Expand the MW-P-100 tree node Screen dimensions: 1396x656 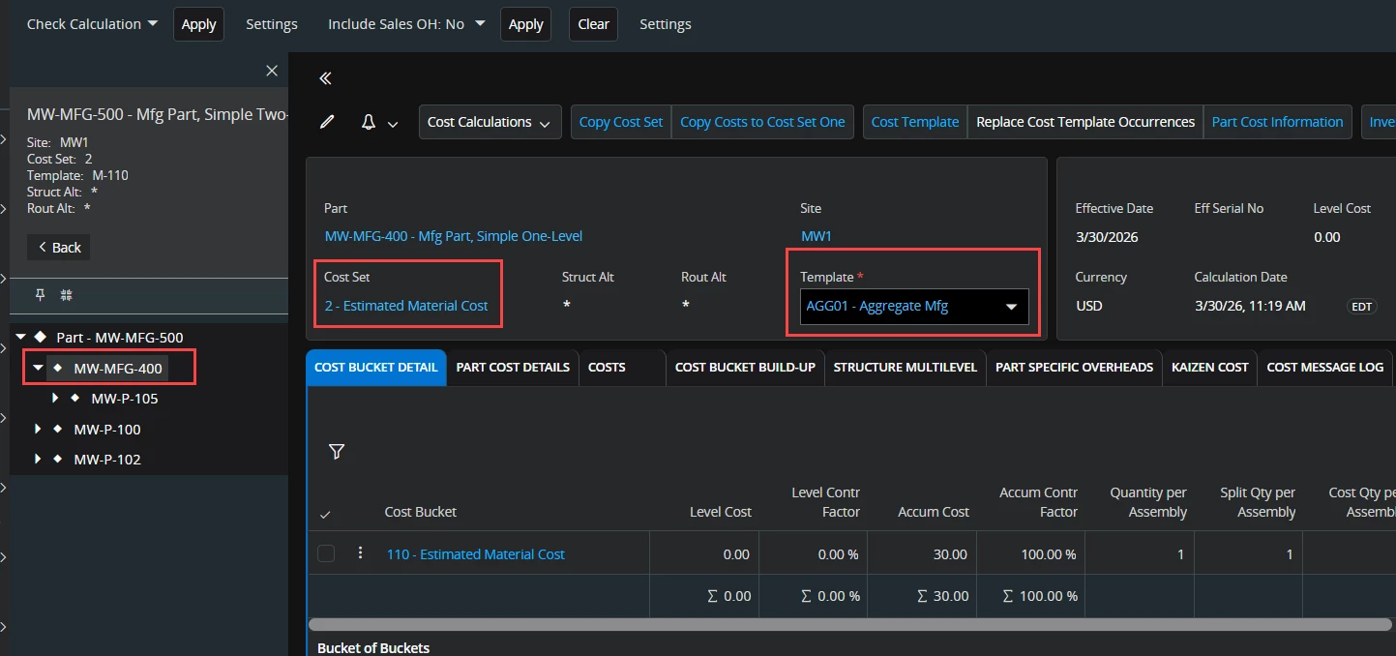[x=39, y=429]
